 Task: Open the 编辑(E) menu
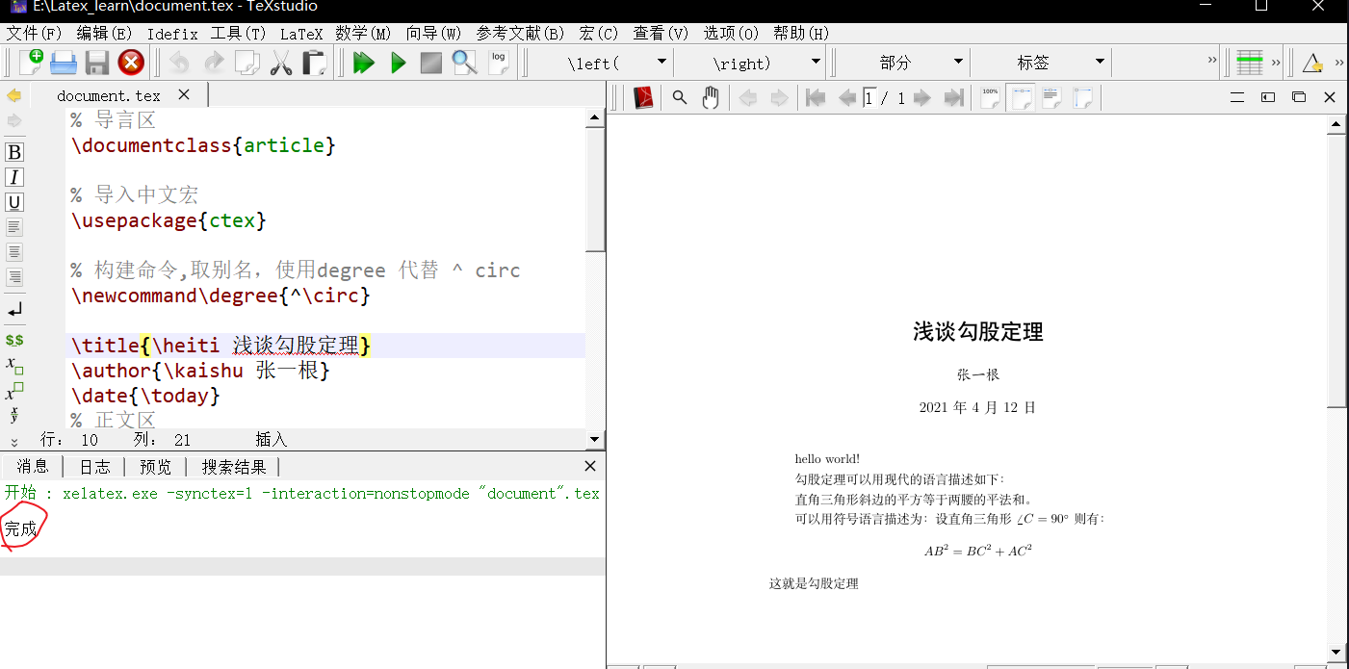104,34
